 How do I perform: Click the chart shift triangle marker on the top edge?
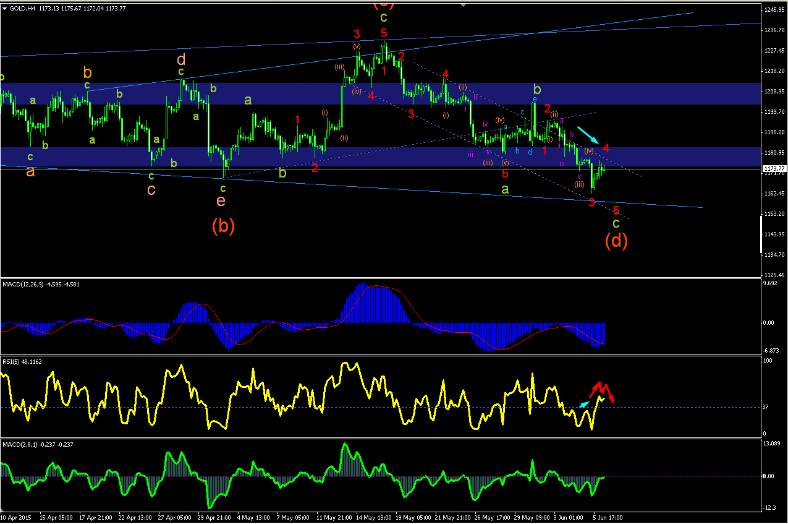tap(463, 4)
